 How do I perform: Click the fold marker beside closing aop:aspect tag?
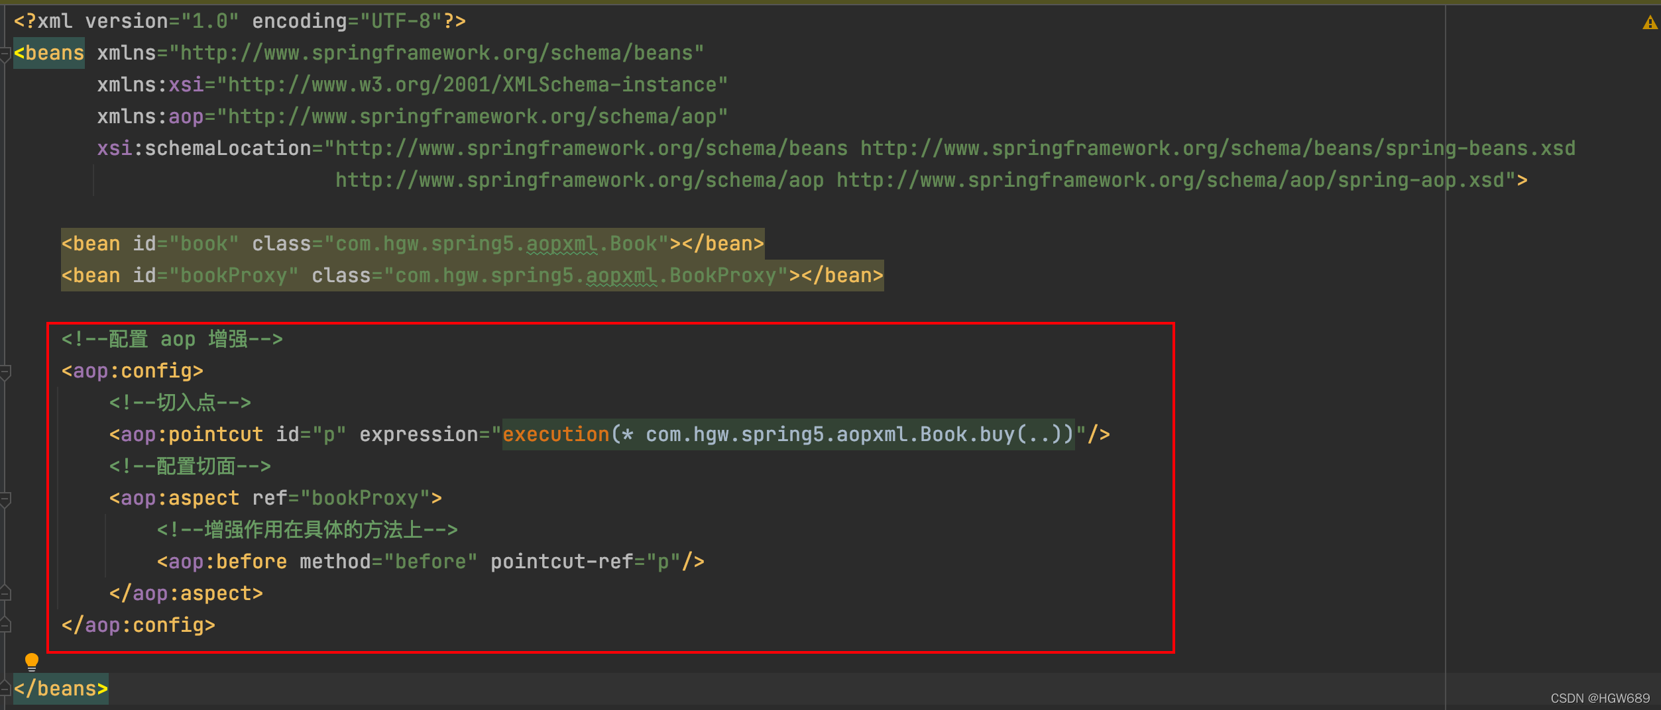tap(5, 592)
